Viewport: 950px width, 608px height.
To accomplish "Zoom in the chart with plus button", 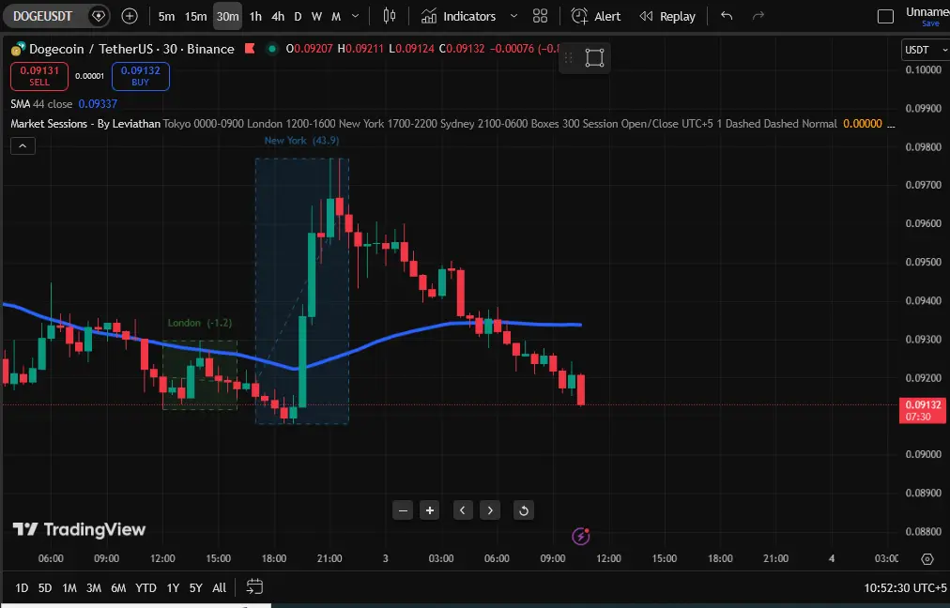I will pyautogui.click(x=430, y=510).
